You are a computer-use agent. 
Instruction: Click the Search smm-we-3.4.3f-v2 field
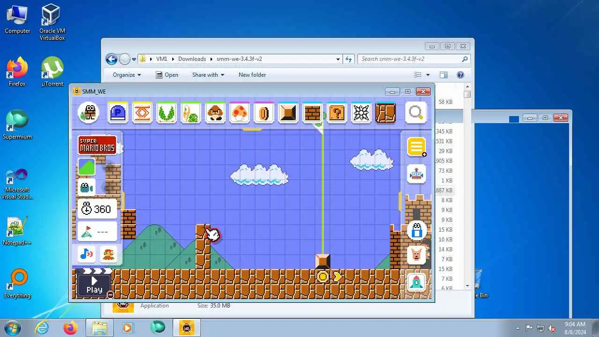click(x=414, y=59)
